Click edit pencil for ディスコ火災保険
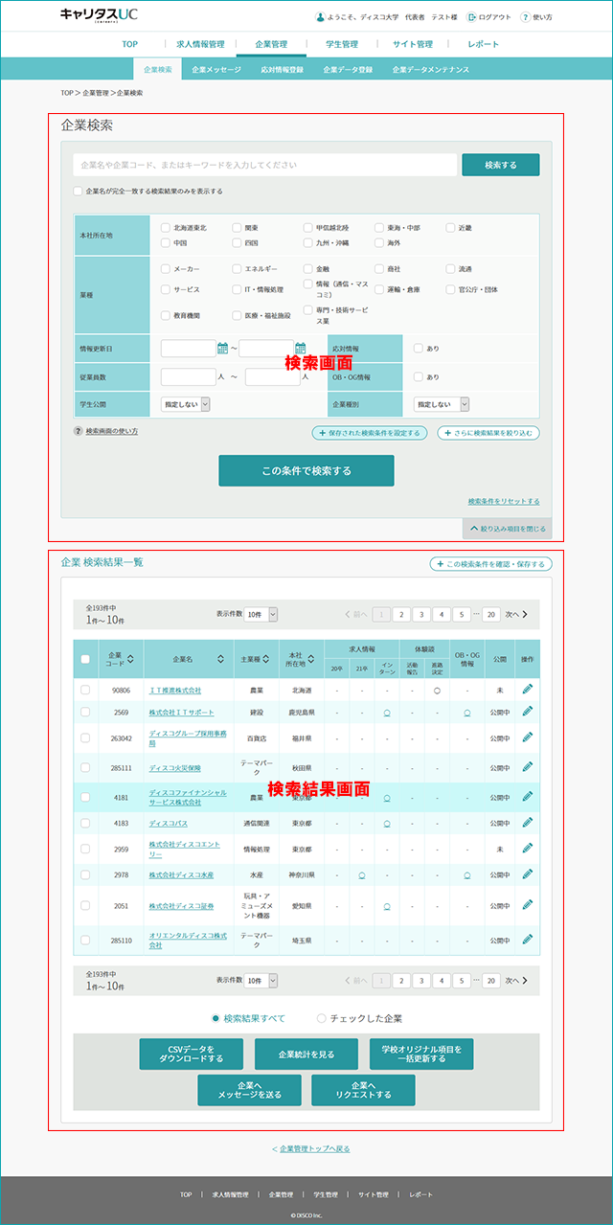 (527, 767)
